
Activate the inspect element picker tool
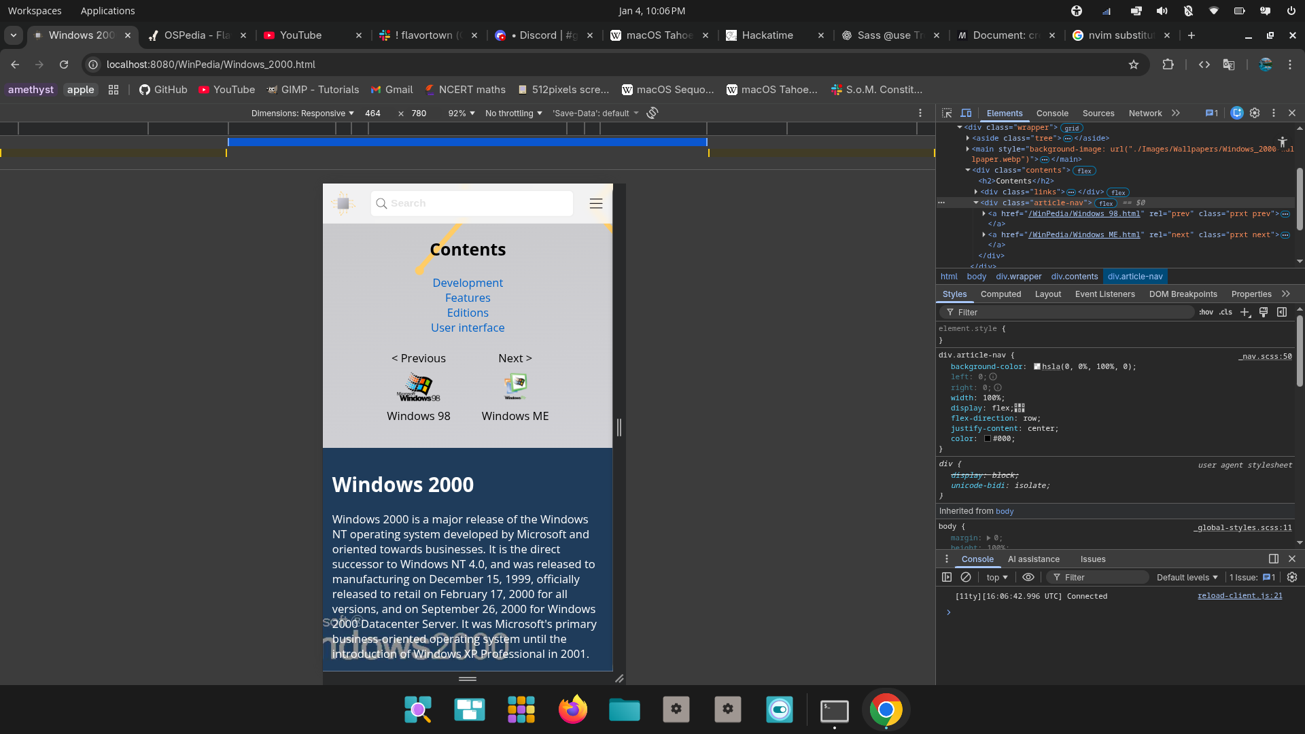point(947,113)
